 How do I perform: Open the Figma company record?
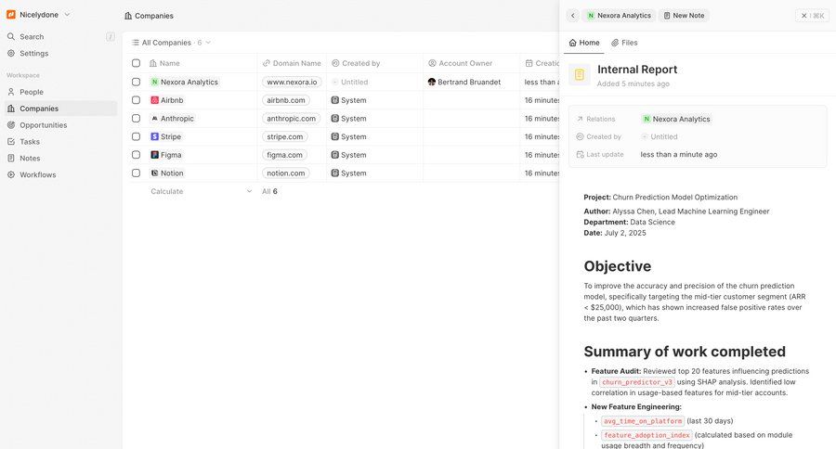point(166,155)
